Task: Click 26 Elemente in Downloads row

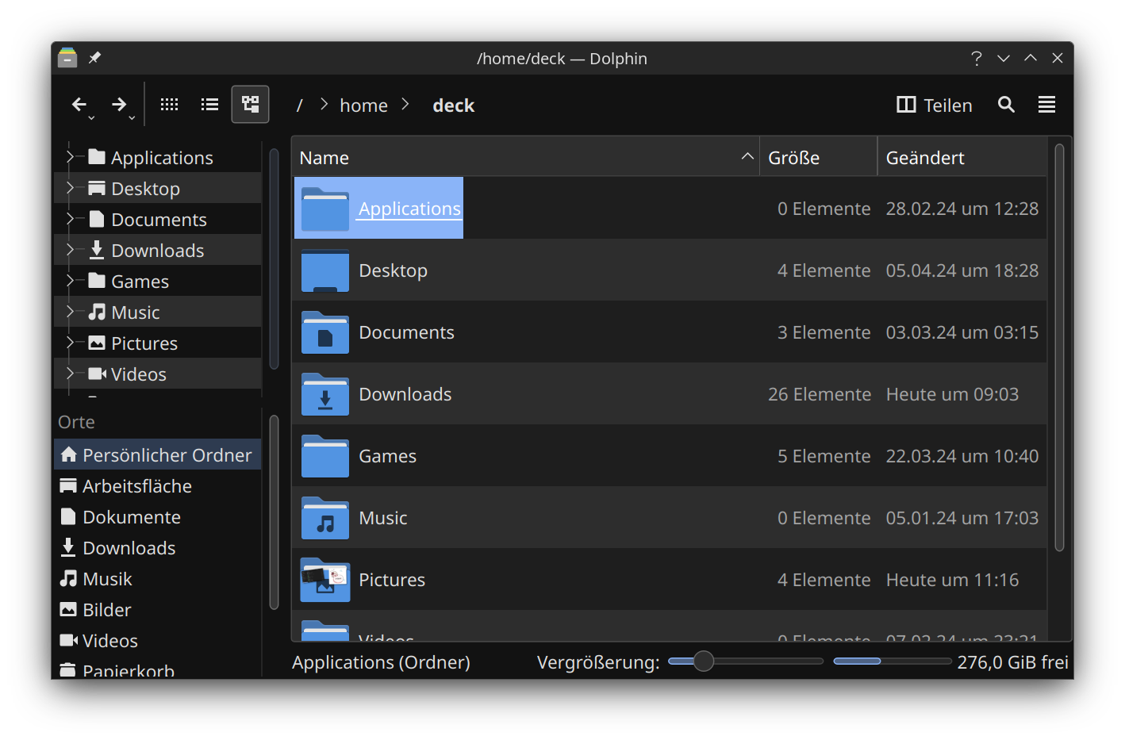Action: [819, 394]
